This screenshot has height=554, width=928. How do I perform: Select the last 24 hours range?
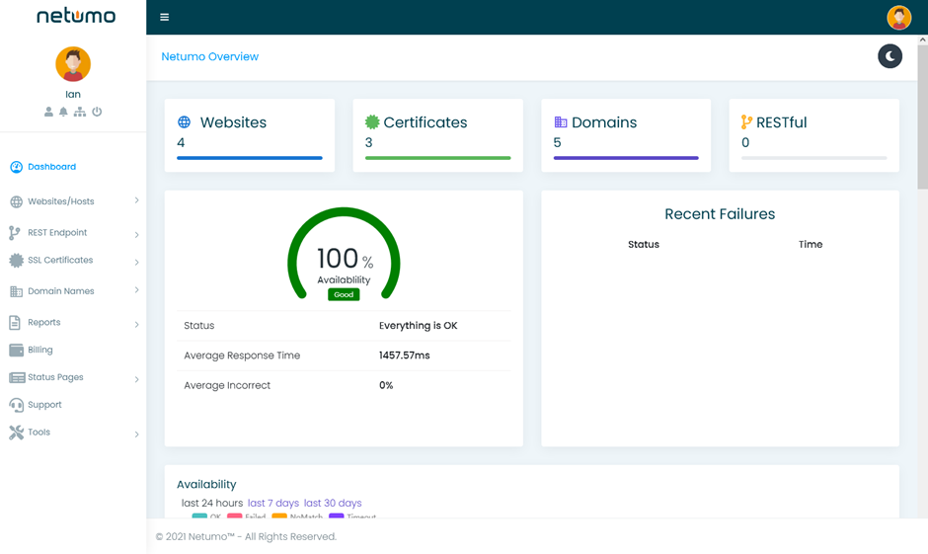point(212,503)
